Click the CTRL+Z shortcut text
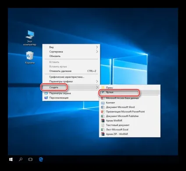 92,71
